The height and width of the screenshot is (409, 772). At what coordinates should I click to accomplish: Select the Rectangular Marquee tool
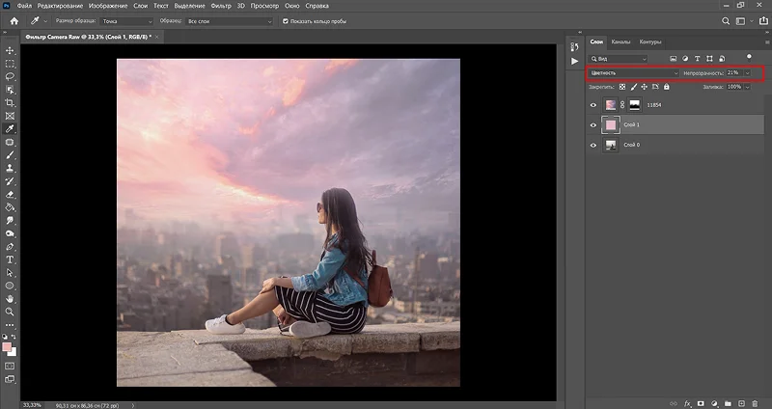tap(10, 64)
